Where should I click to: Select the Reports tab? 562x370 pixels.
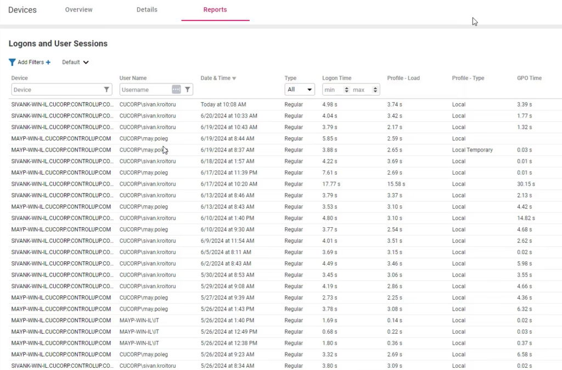click(215, 10)
